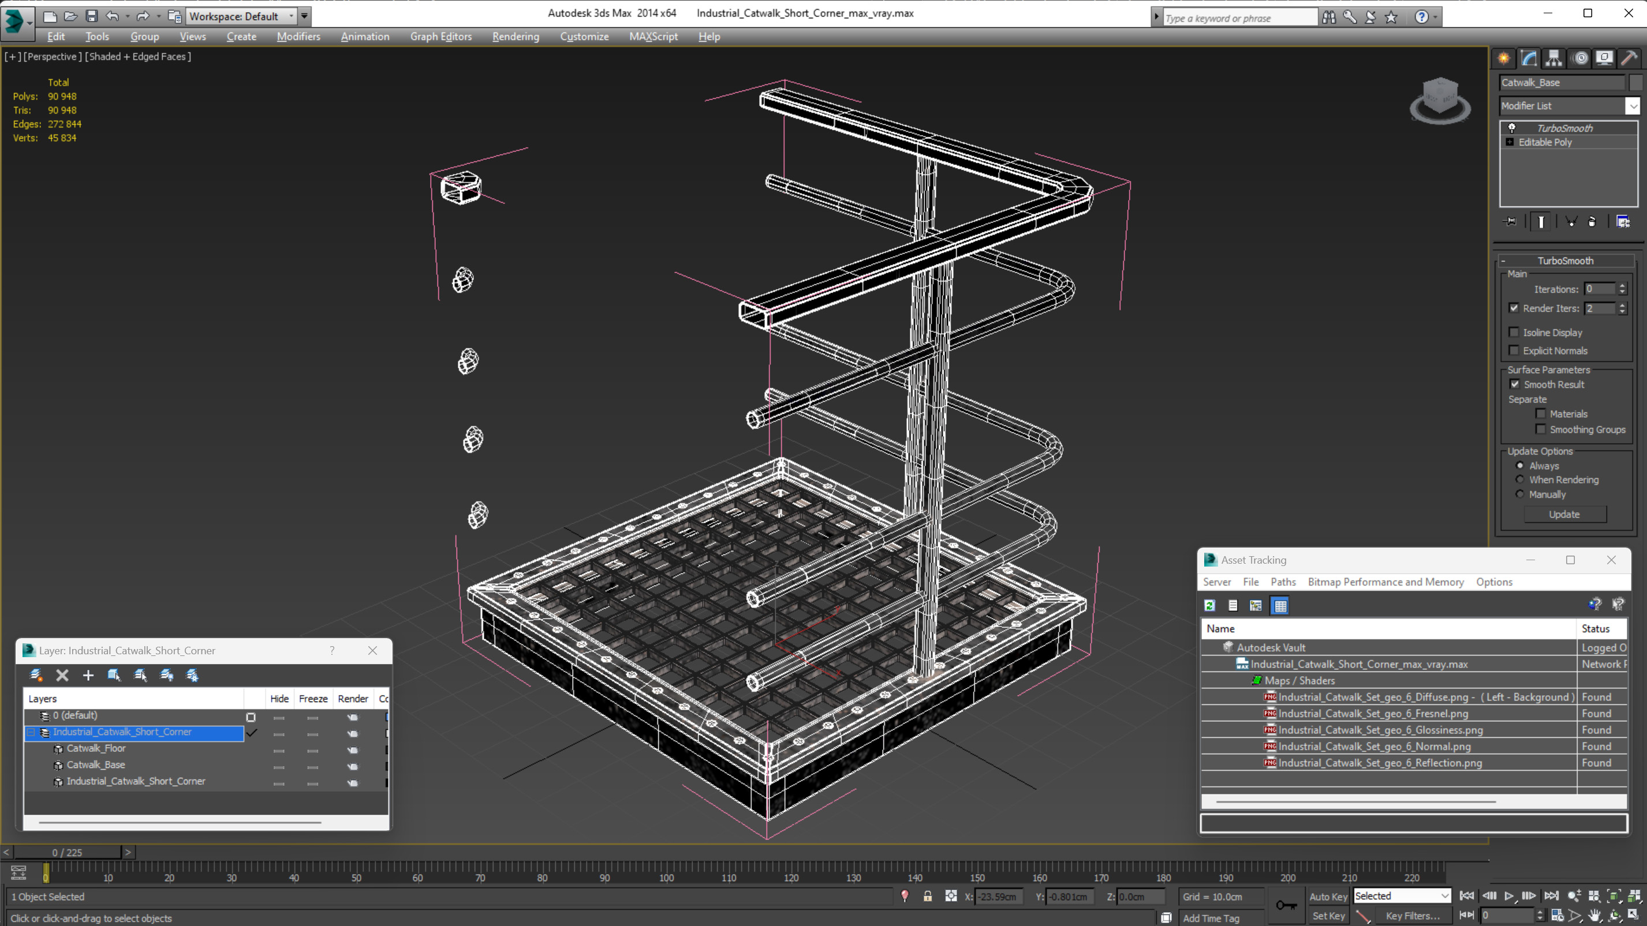
Task: Open the Create command panel tab
Action: pos(1504,58)
